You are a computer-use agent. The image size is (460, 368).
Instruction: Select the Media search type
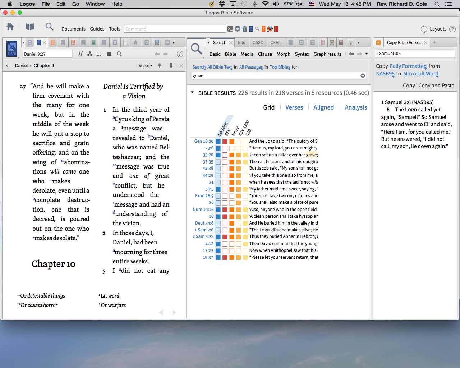click(247, 54)
